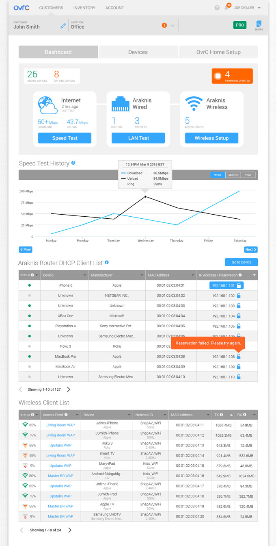276x546 pixels.
Task: Go to previous DHCP client list page
Action: (x=21, y=389)
